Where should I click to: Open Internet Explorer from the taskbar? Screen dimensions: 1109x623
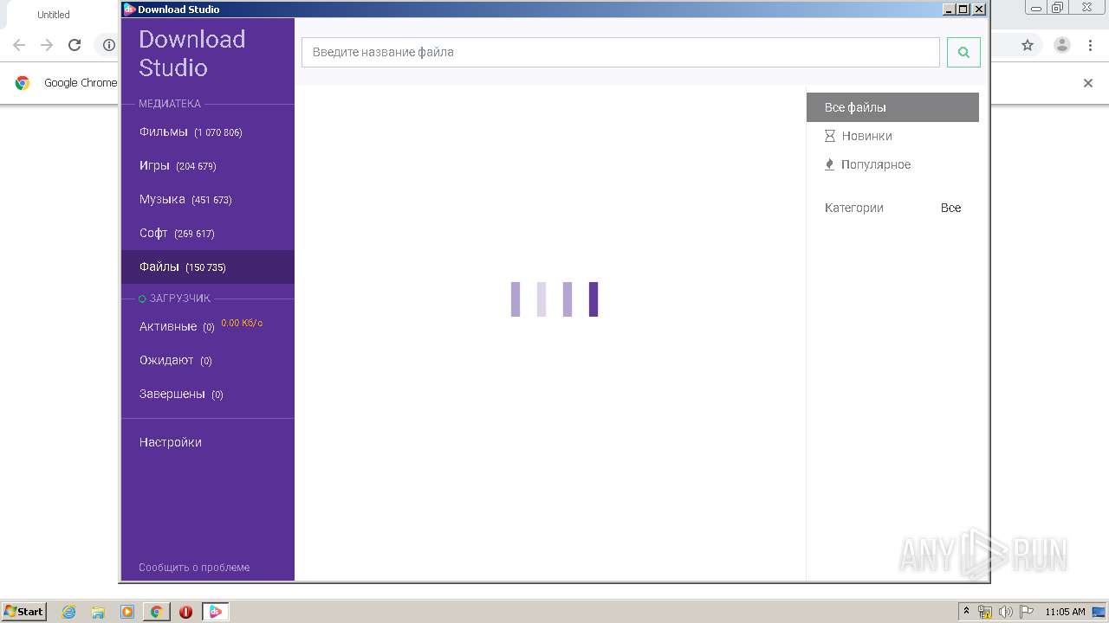click(69, 612)
